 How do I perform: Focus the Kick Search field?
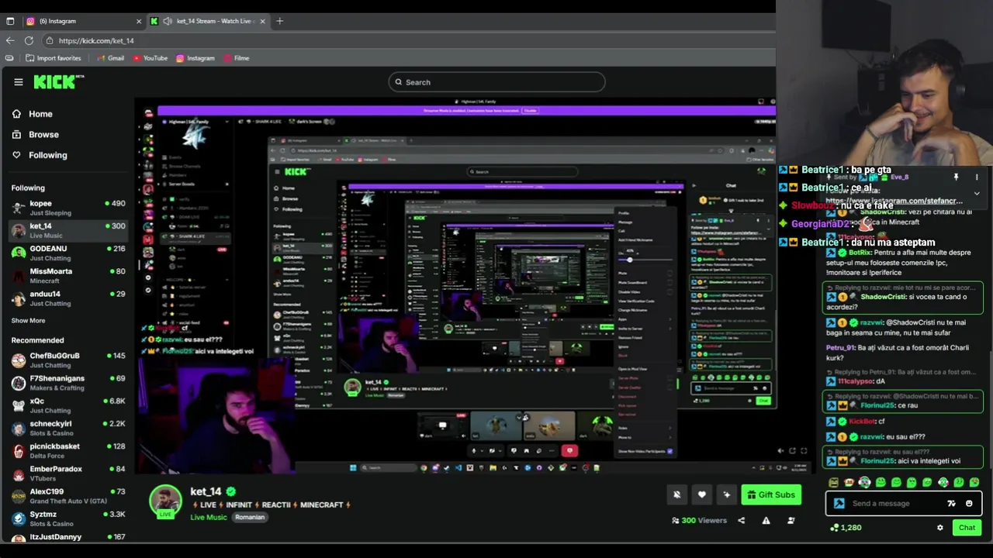click(x=496, y=82)
